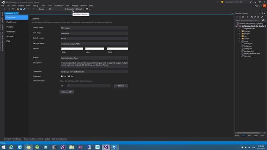Select package.json in Solution Explorer
Viewport: 267px width, 150px height.
[x=249, y=51]
